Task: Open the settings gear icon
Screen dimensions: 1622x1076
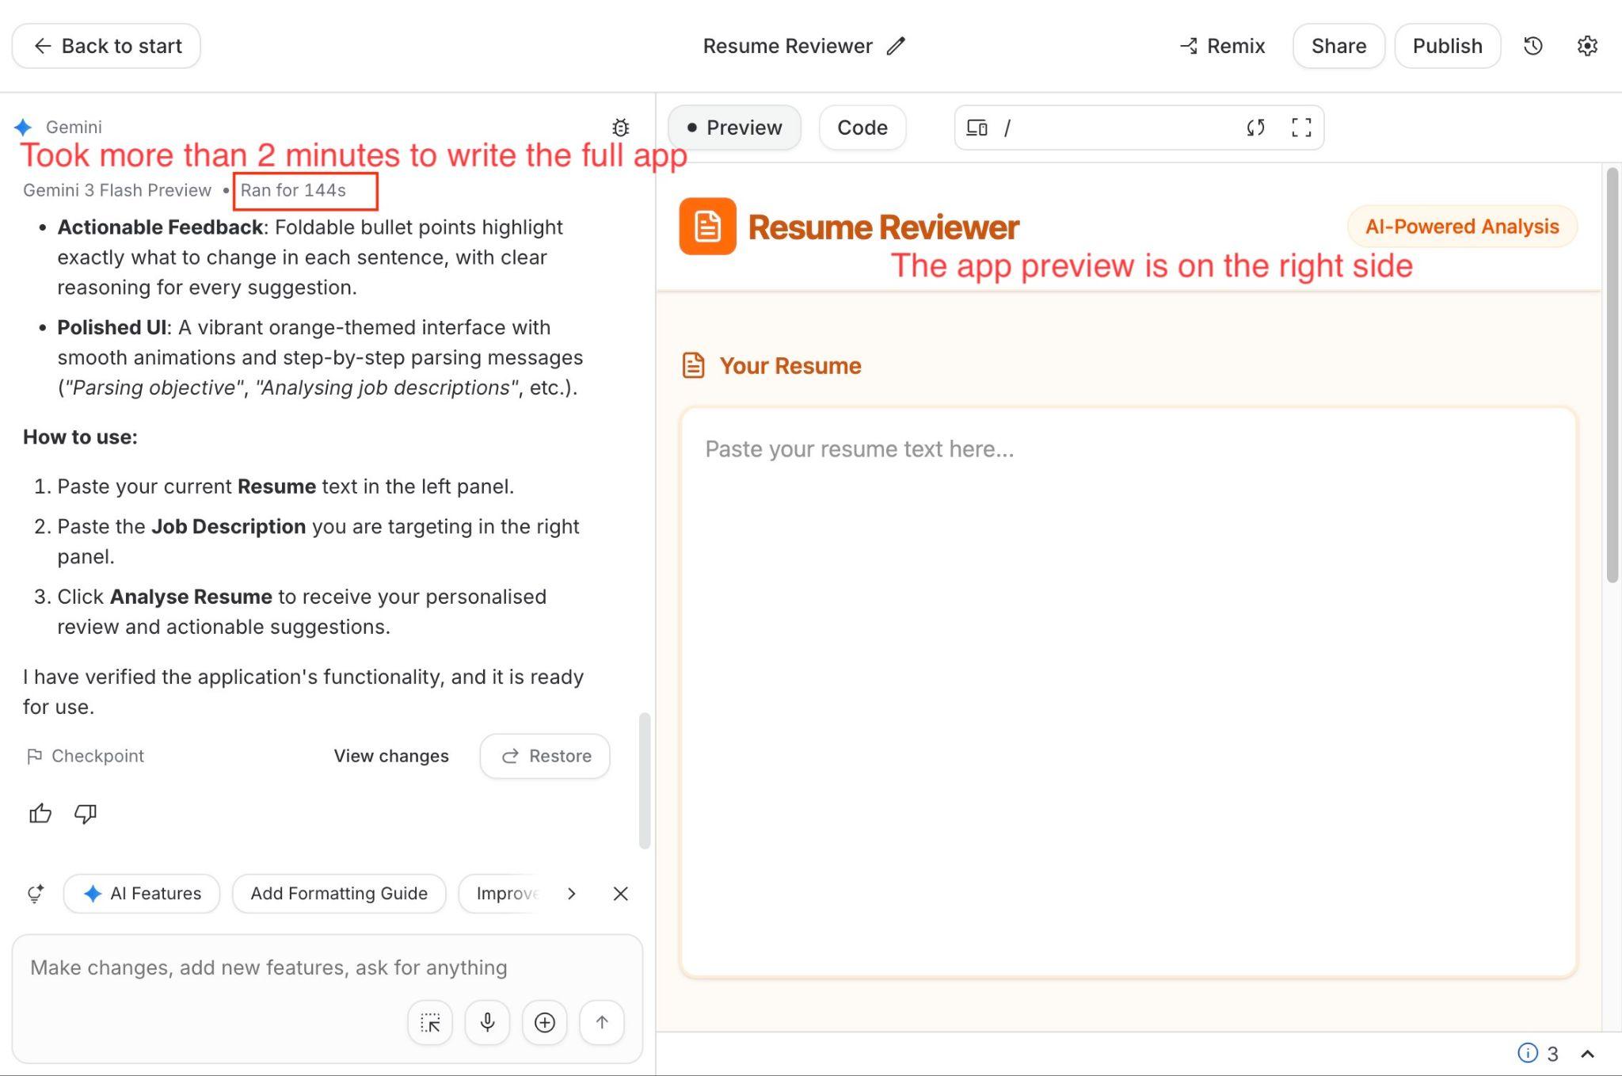Action: click(x=1587, y=46)
